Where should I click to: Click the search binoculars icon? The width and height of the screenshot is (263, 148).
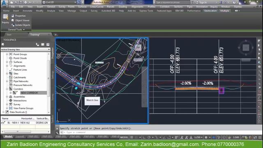pyautogui.click(x=192, y=2)
